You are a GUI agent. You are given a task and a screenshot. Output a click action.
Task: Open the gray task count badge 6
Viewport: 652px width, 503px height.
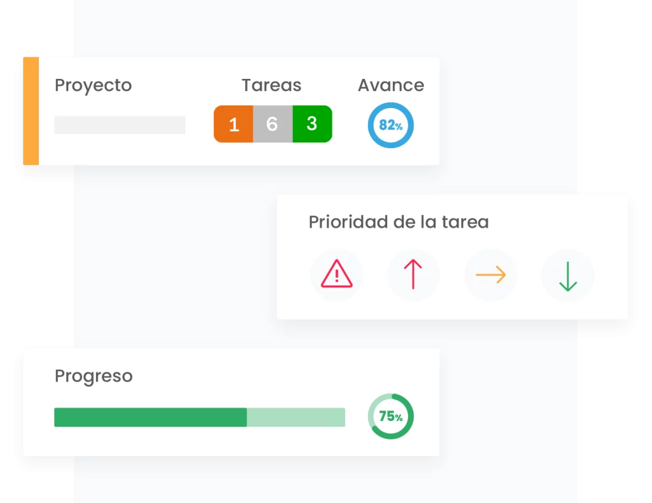[273, 124]
